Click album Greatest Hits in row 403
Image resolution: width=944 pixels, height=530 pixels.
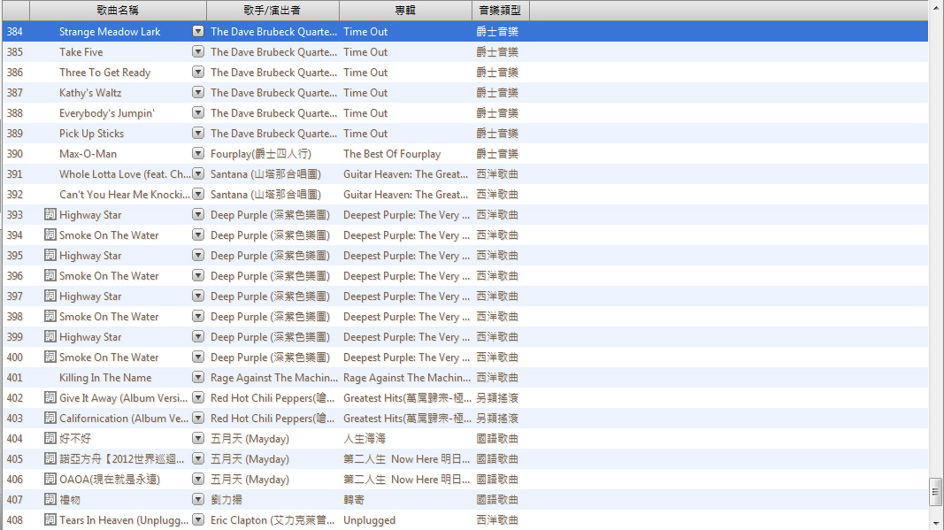coord(407,418)
